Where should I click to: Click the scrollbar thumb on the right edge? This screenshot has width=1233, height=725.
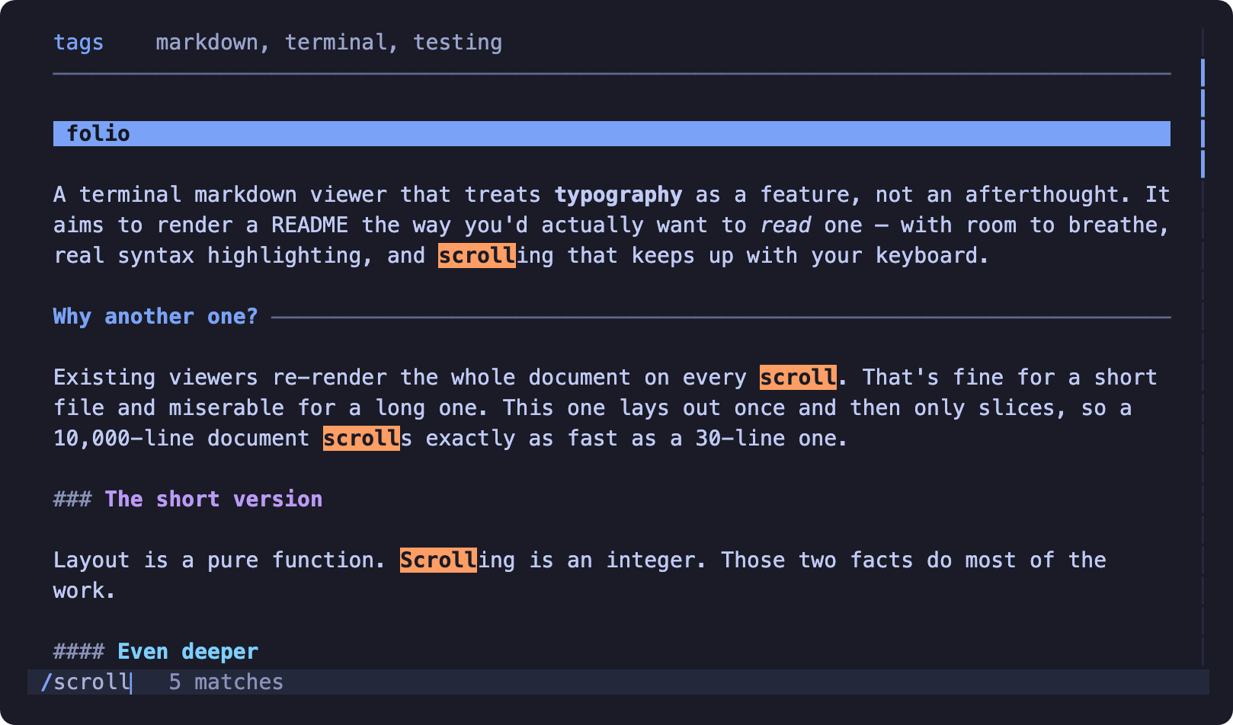coord(1203,118)
